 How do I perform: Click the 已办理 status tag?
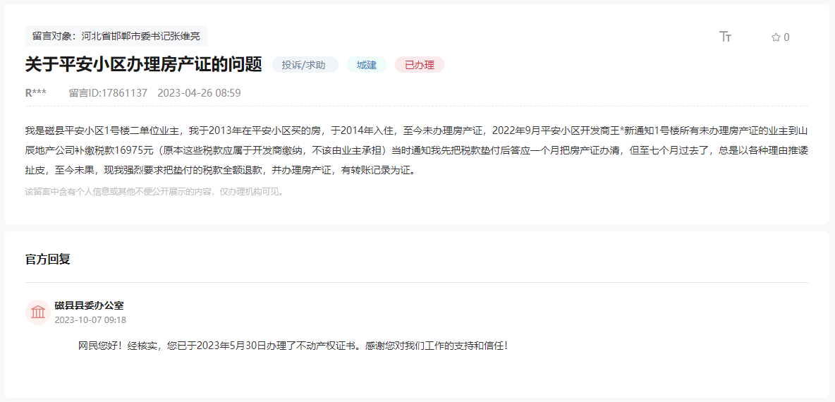(420, 65)
